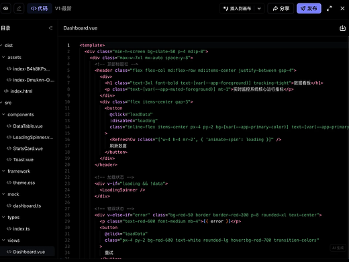Select the 代码 code tab

tap(39, 9)
